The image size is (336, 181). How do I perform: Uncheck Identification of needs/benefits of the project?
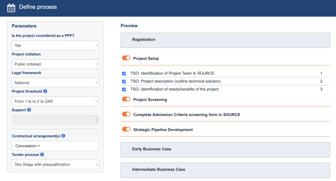[124, 89]
